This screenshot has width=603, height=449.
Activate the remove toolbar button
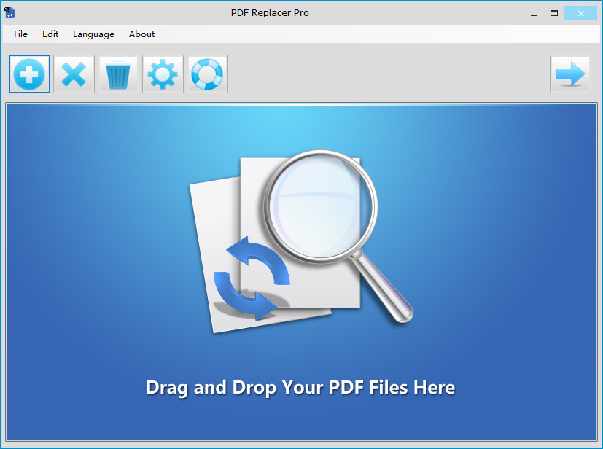(x=74, y=74)
